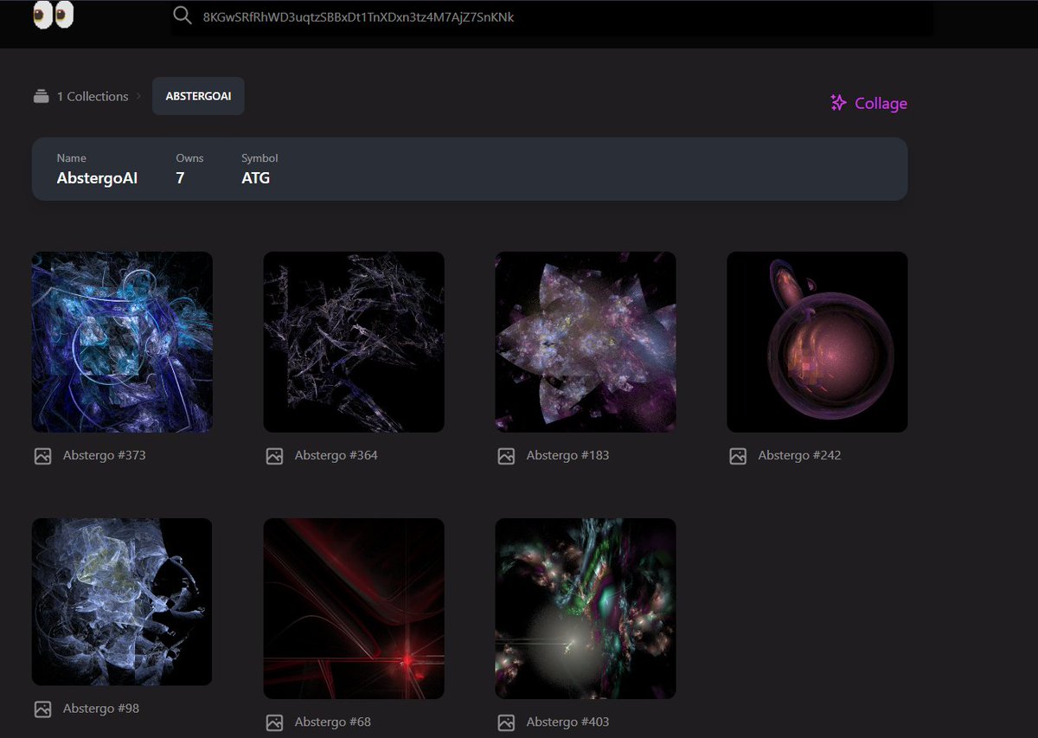Click the collections box icon beside '1 Collections'
Screen dimensions: 1038x738
click(x=41, y=96)
